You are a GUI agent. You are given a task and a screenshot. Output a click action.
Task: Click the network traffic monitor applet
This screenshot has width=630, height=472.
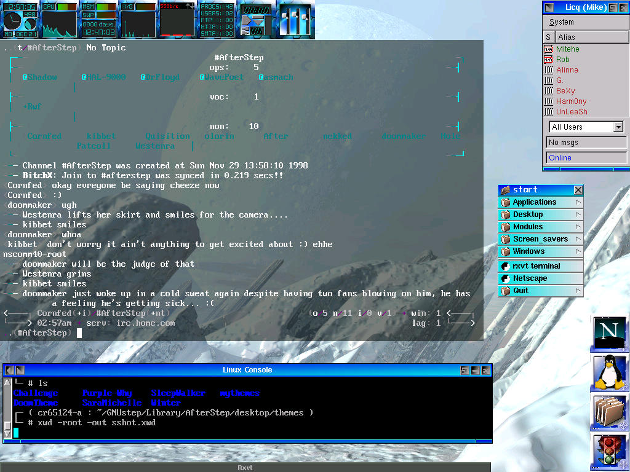coord(177,20)
